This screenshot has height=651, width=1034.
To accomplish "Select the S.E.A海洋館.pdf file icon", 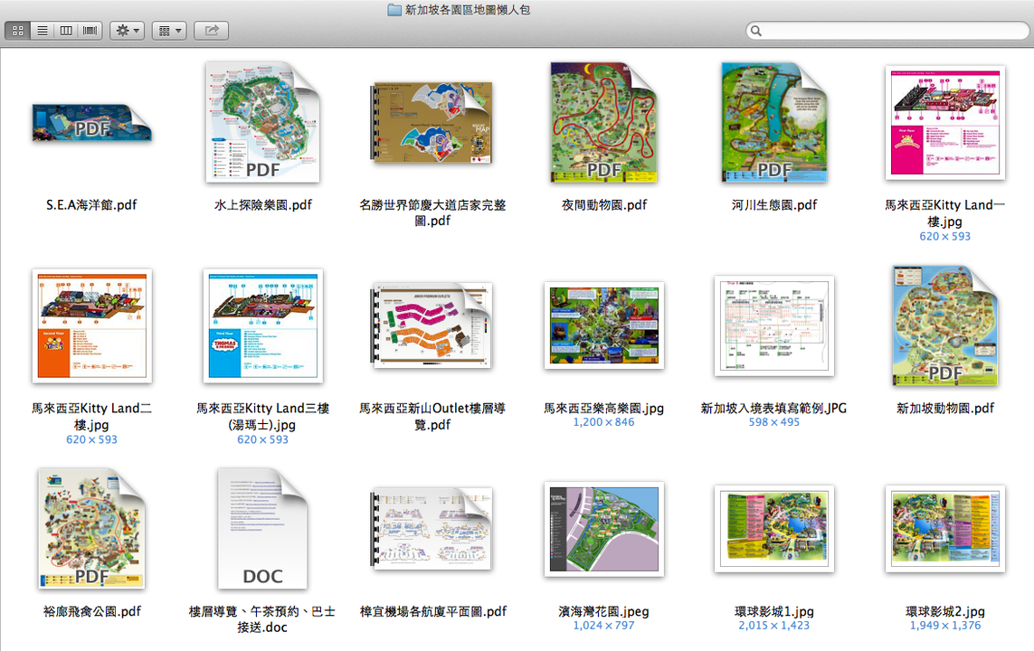I will tap(91, 123).
